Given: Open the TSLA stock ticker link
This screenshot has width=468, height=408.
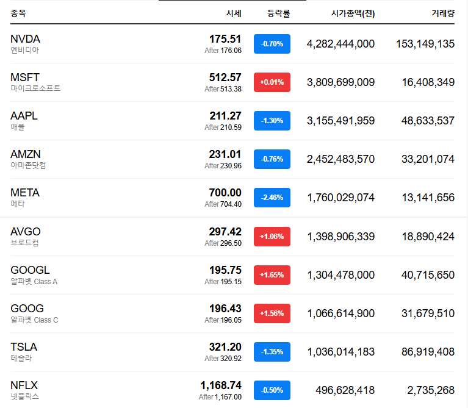Looking at the screenshot, I should (24, 348).
